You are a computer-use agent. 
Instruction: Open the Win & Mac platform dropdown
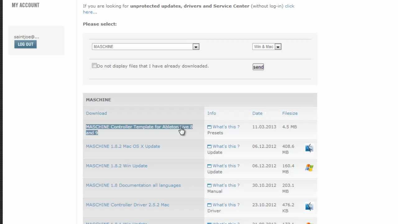coord(267,47)
